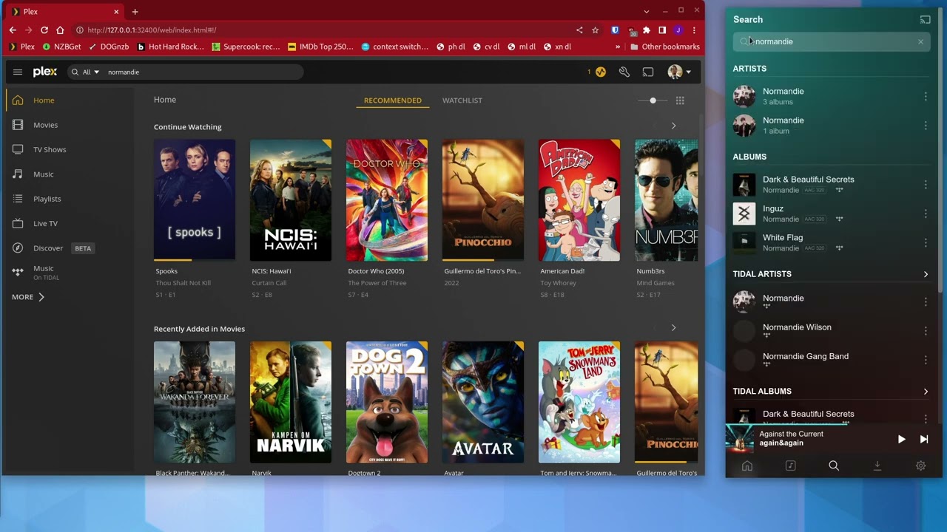Go to the Plexamp home tab icon

747,465
